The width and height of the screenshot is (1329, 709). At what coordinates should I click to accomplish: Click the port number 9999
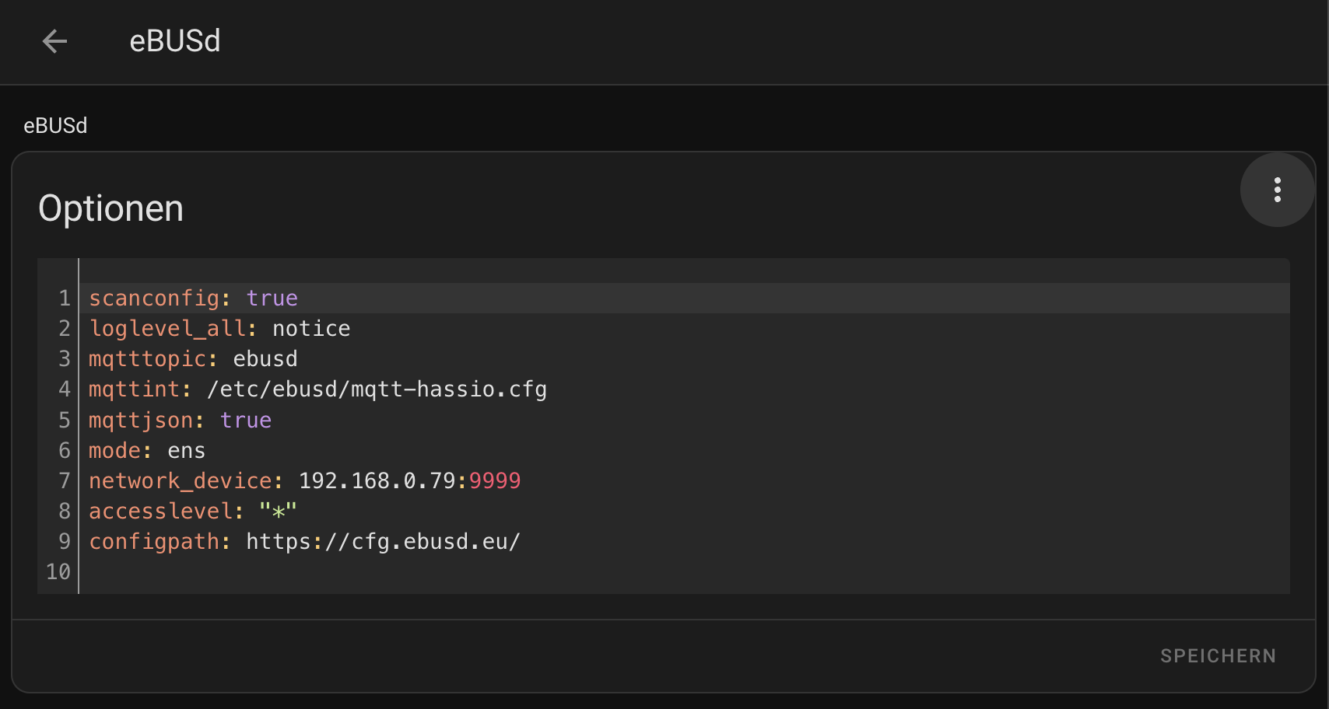click(495, 481)
